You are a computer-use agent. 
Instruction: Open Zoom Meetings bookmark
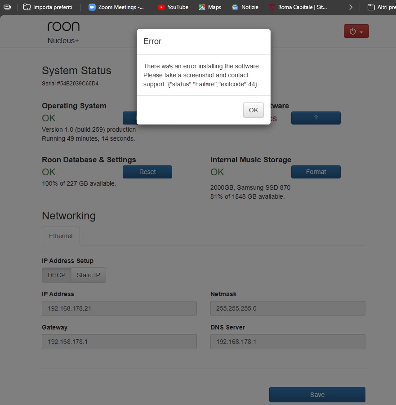(116, 7)
